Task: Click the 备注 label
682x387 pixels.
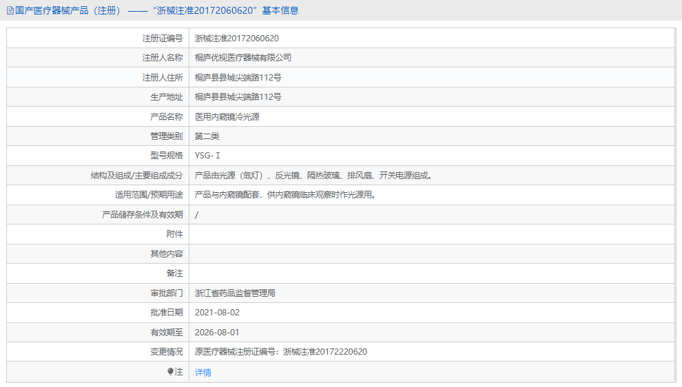Action: click(174, 273)
